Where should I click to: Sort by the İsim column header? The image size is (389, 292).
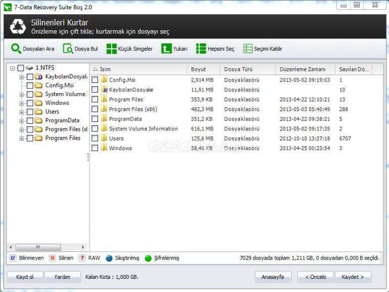tap(138, 69)
